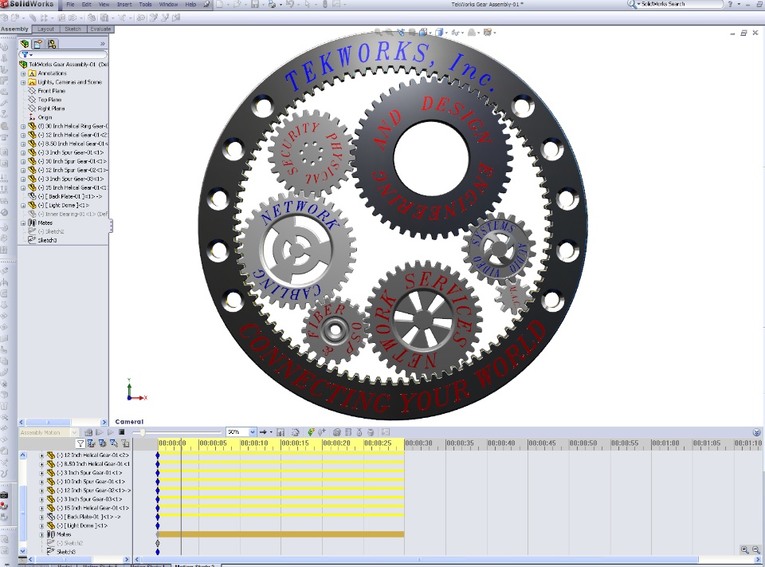Select Top Plane in feature tree
This screenshot has height=567, width=765.
pos(49,100)
